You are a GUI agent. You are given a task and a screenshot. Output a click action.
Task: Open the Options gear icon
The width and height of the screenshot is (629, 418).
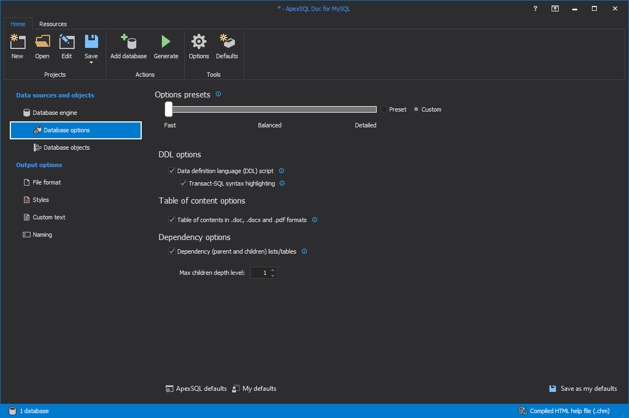tap(198, 42)
